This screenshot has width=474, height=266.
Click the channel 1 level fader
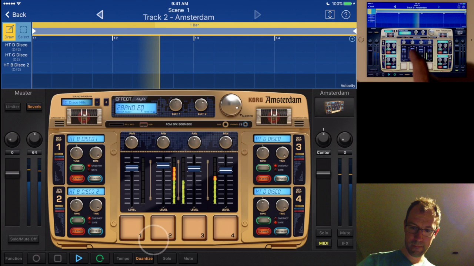point(132,168)
